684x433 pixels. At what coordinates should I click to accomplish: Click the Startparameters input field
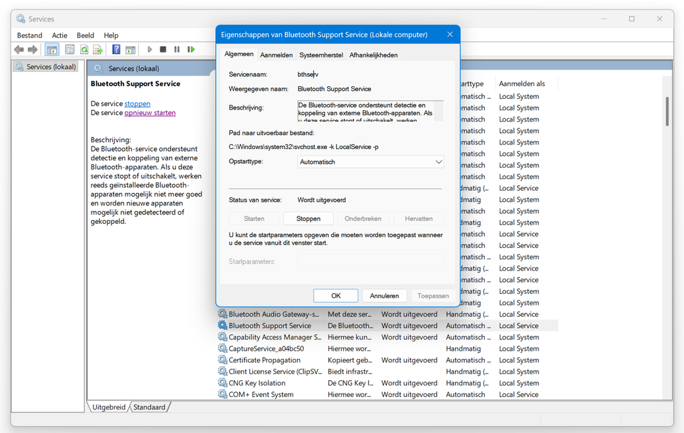(370, 261)
